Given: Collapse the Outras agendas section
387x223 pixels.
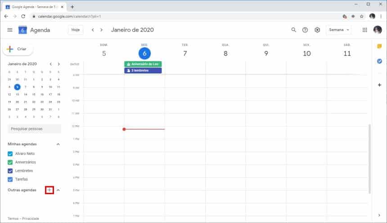Looking at the screenshot, I should tap(58, 190).
